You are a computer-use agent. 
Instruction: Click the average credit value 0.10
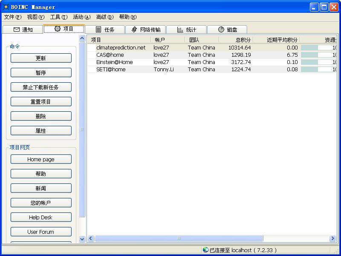pyautogui.click(x=292, y=62)
